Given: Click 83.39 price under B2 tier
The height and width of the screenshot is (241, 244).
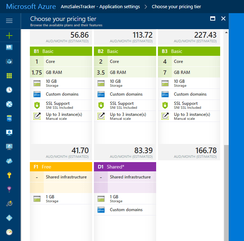Looking at the screenshot, I should pyautogui.click(x=143, y=150).
